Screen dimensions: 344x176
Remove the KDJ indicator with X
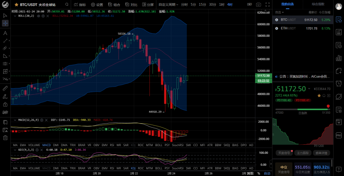click(42, 150)
